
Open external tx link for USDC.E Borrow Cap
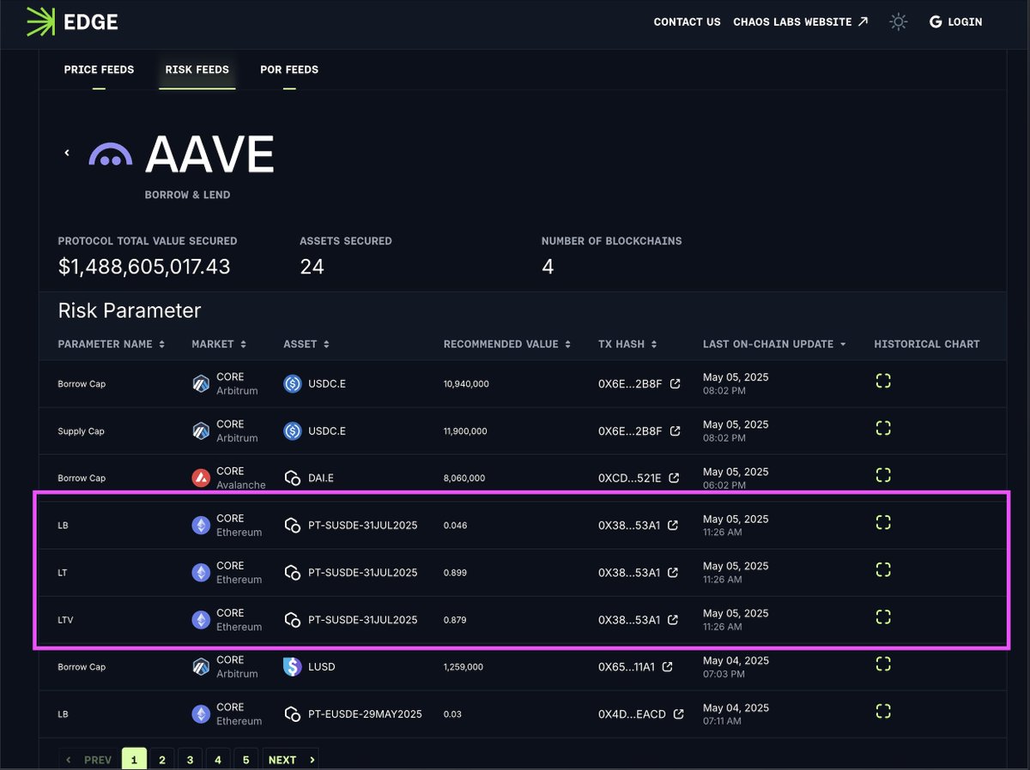676,383
